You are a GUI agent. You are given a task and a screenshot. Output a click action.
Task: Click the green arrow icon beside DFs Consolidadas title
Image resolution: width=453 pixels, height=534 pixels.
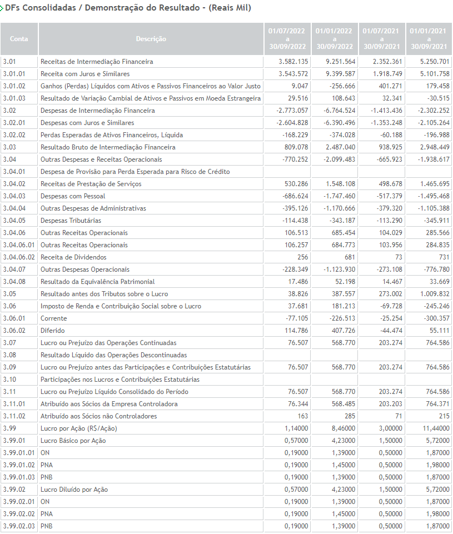tap(2, 8)
